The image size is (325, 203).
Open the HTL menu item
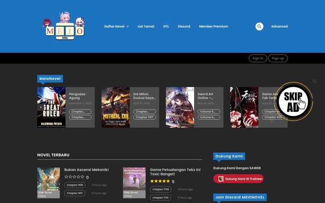point(166,26)
